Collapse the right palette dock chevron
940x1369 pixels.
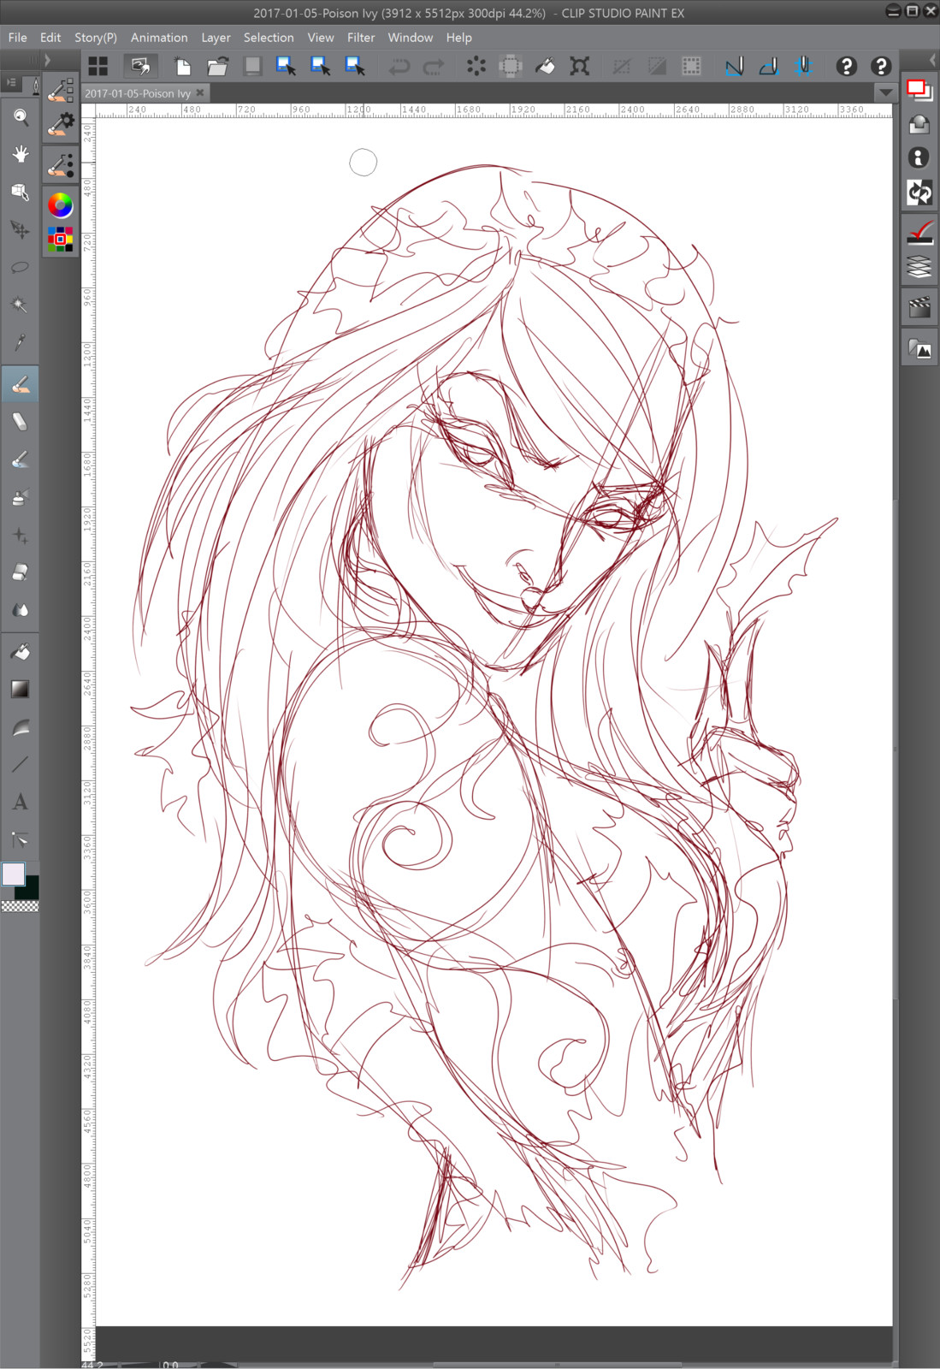pyautogui.click(x=931, y=60)
